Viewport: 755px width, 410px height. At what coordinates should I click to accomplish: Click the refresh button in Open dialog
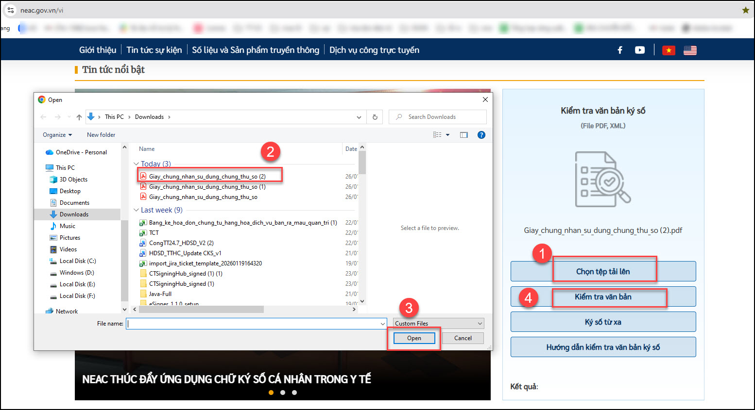375,117
